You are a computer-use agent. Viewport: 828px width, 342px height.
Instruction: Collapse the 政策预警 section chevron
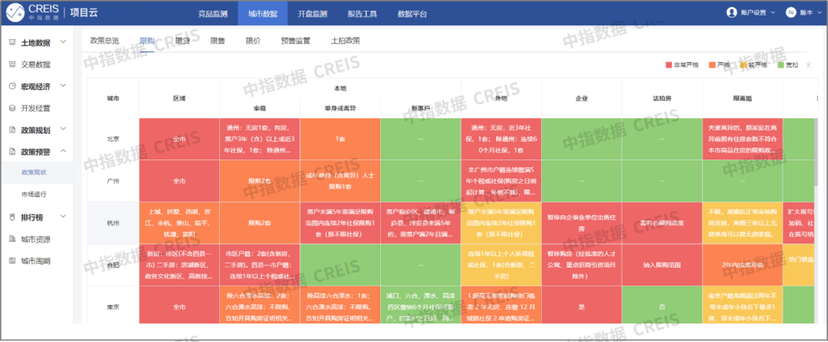click(x=64, y=151)
